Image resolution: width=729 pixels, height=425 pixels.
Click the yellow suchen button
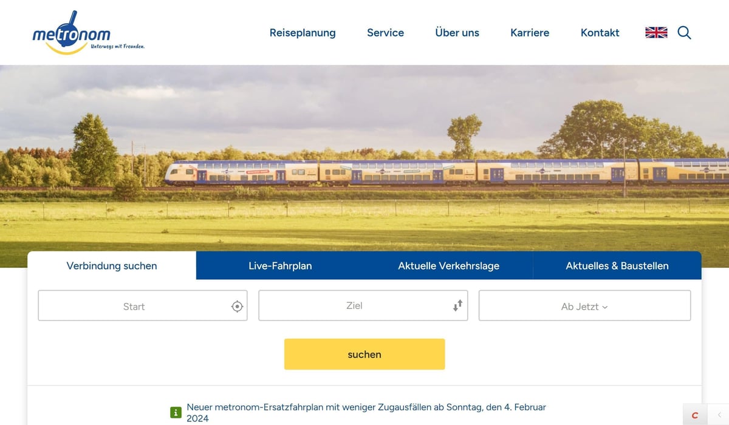(x=364, y=354)
